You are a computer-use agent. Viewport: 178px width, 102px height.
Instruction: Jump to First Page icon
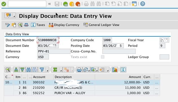pyautogui.click(x=107, y=4)
